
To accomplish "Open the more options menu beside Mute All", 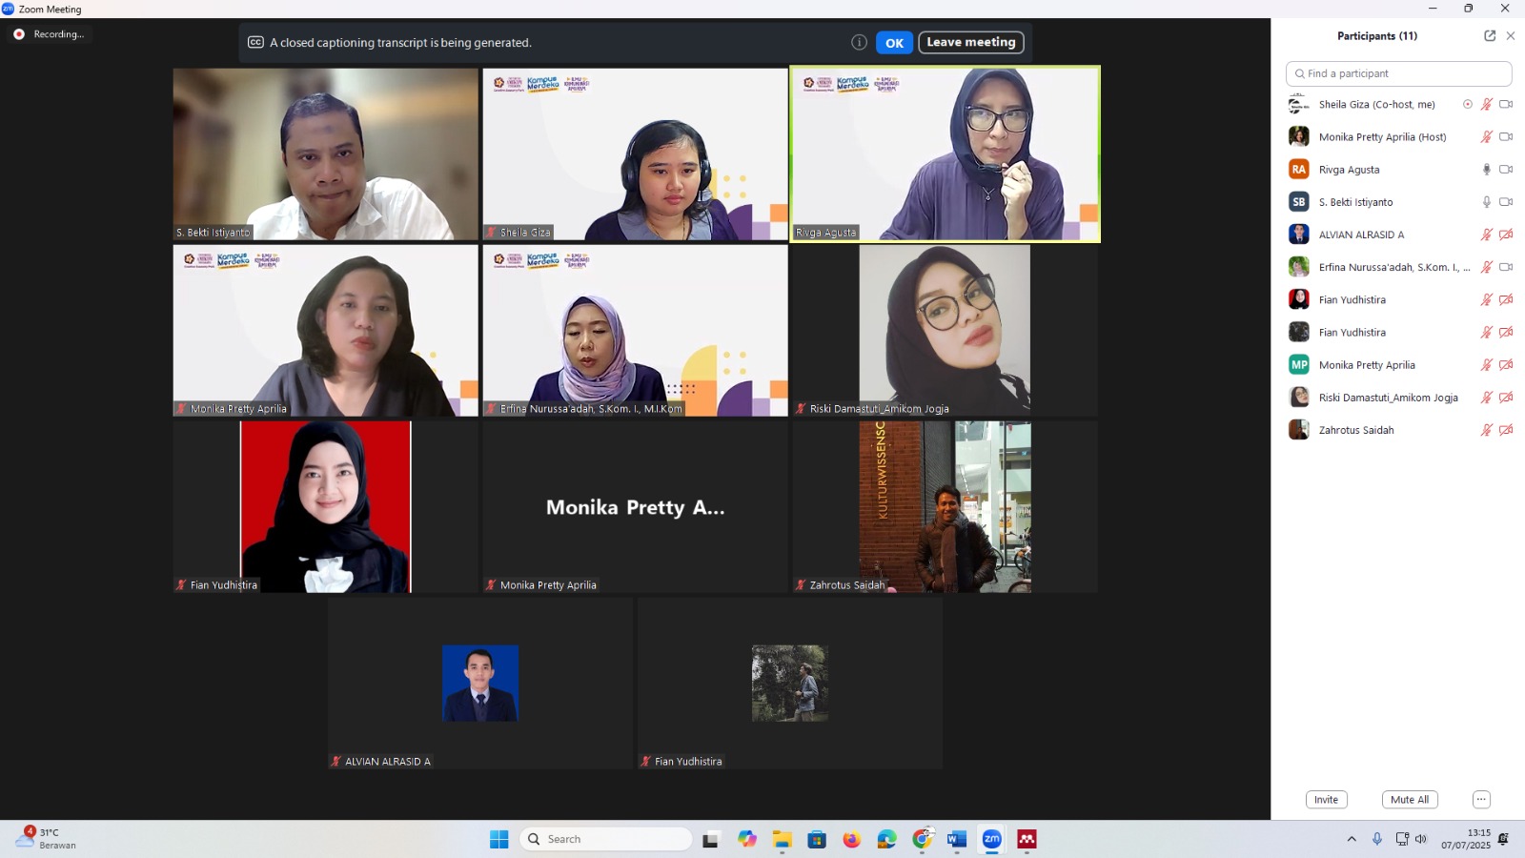I will (1481, 800).
